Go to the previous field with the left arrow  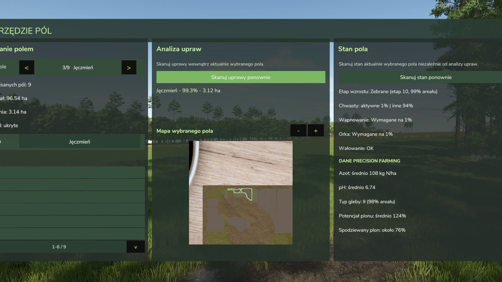coord(27,67)
